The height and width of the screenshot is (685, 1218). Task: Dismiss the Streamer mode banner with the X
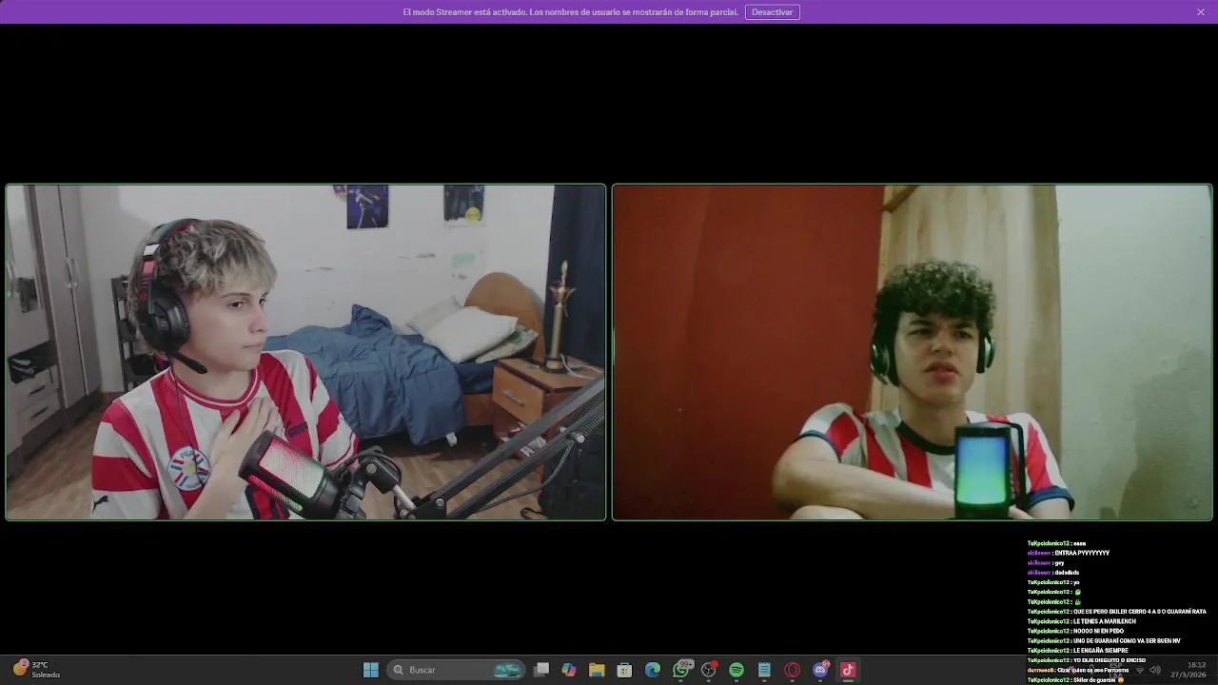[x=1201, y=12]
